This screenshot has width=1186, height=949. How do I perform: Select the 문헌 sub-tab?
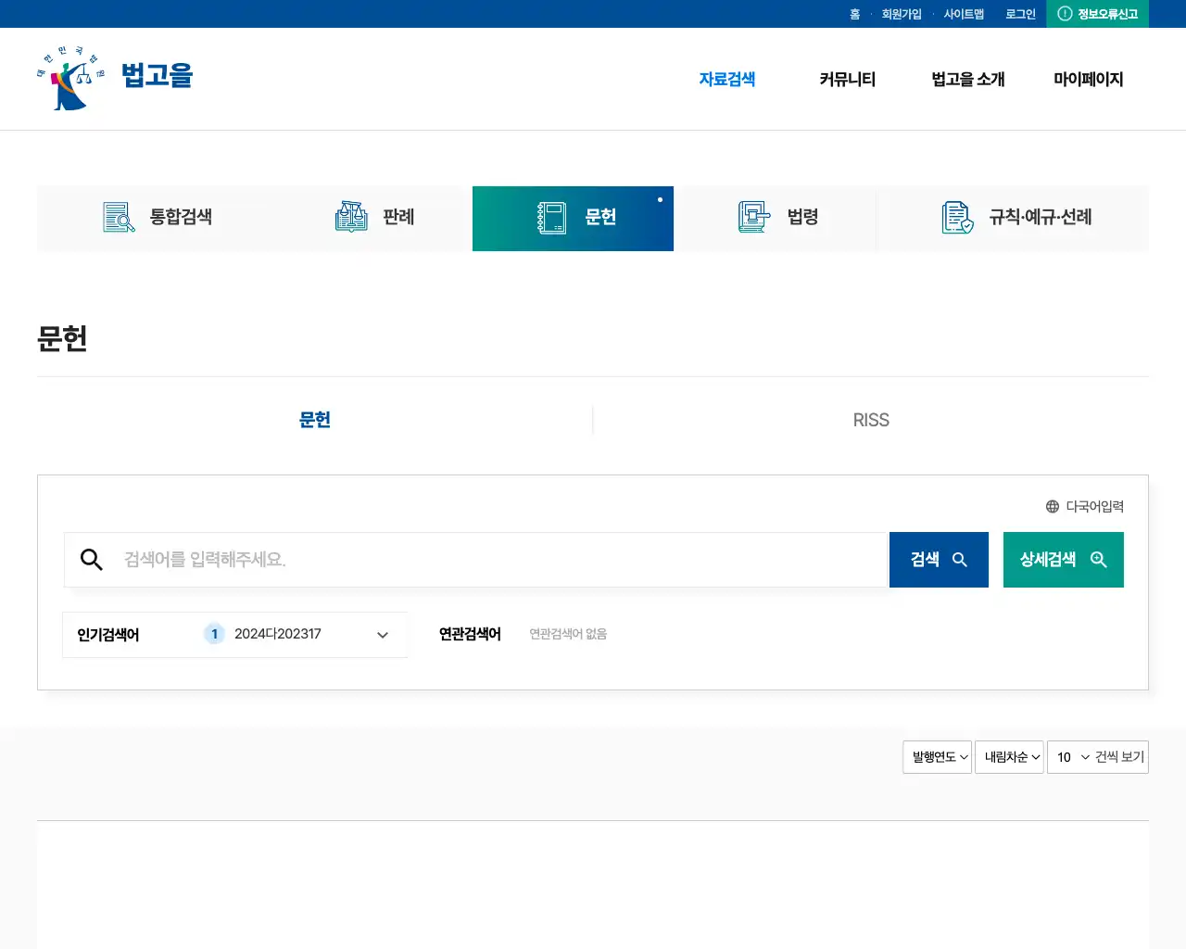tap(315, 420)
